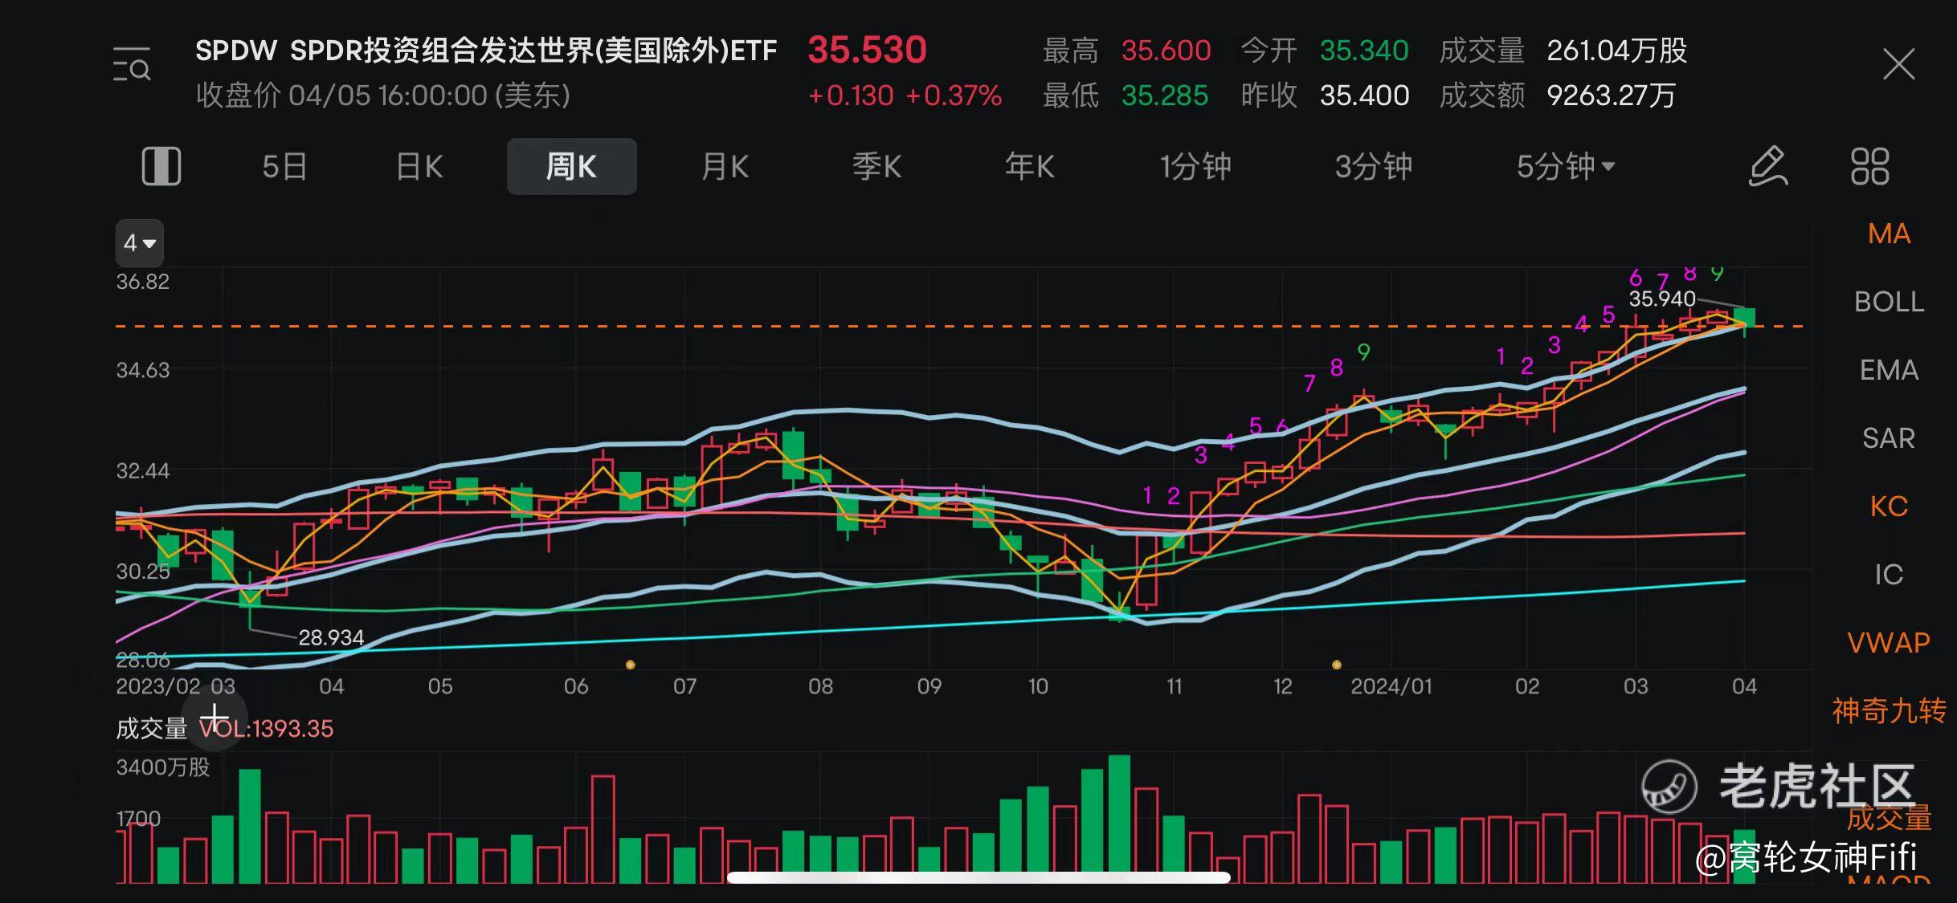1957x903 pixels.
Task: Select the 周K weekly chart tab
Action: (571, 166)
